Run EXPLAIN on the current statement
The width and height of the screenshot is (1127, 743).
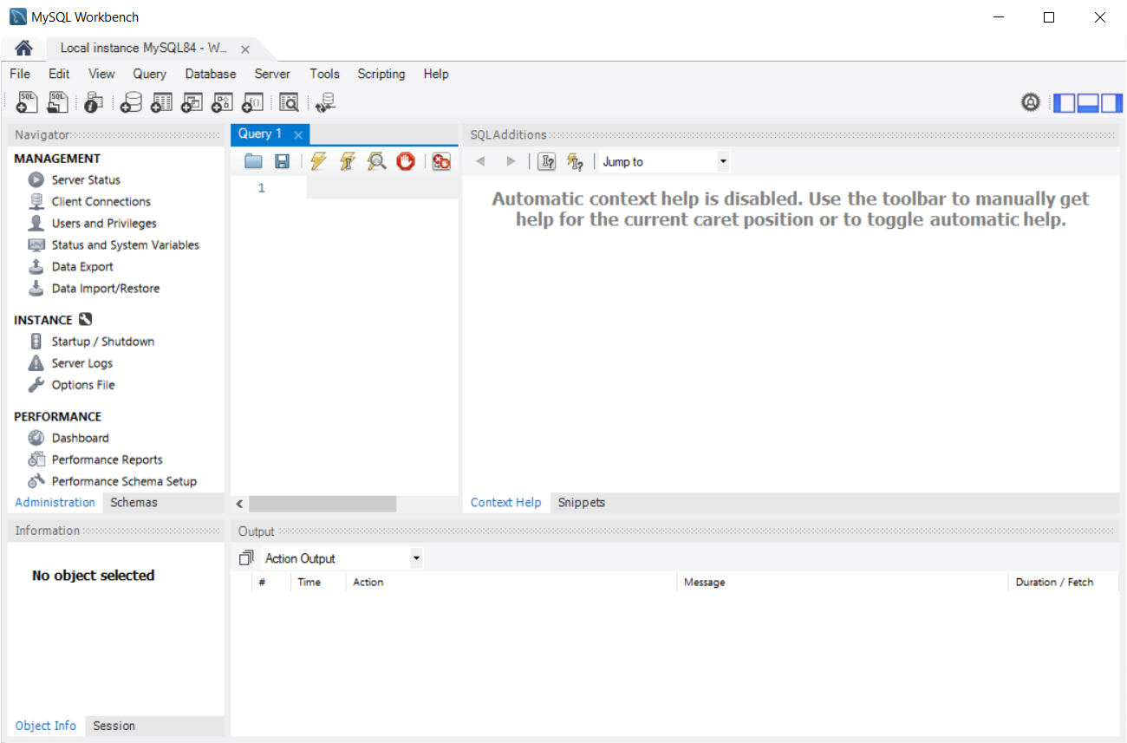pyautogui.click(x=376, y=161)
